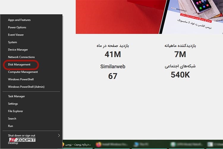Launch Windows PowerShell (Admin)
The height and width of the screenshot is (149, 223).
pyautogui.click(x=26, y=87)
